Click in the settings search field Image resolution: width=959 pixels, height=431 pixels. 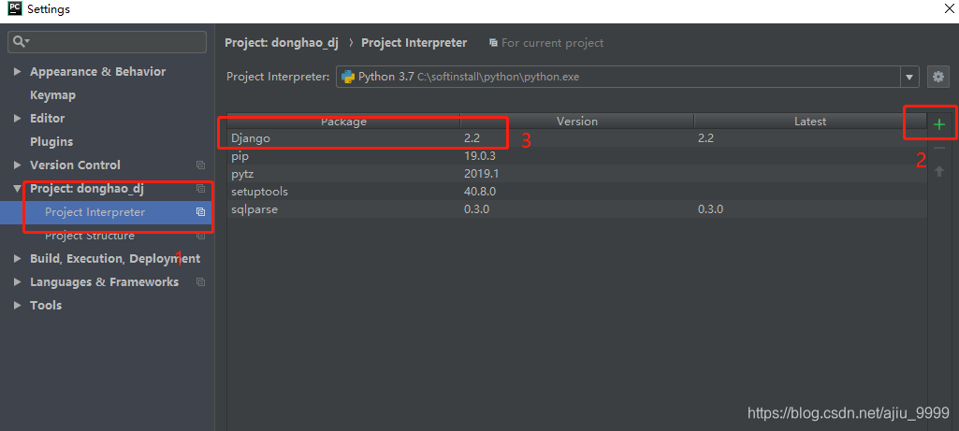(107, 41)
